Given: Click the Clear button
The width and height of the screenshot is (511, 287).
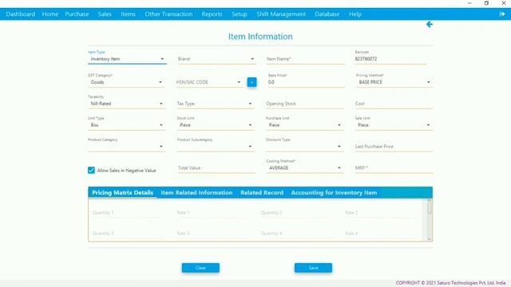Looking at the screenshot, I should (200, 268).
